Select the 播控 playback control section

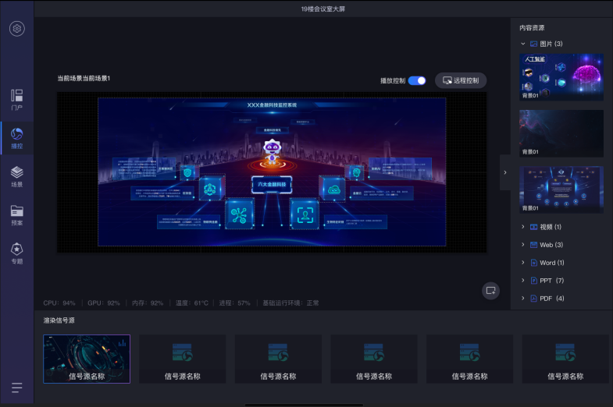(x=17, y=137)
